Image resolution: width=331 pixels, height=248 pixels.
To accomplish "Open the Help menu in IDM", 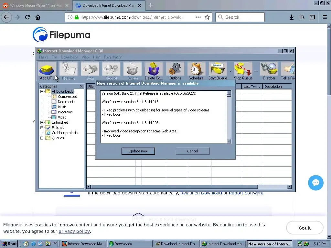I will [x=97, y=57].
